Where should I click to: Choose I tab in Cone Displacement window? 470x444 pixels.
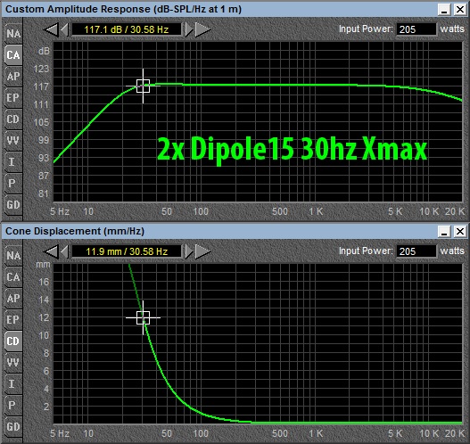[13, 383]
